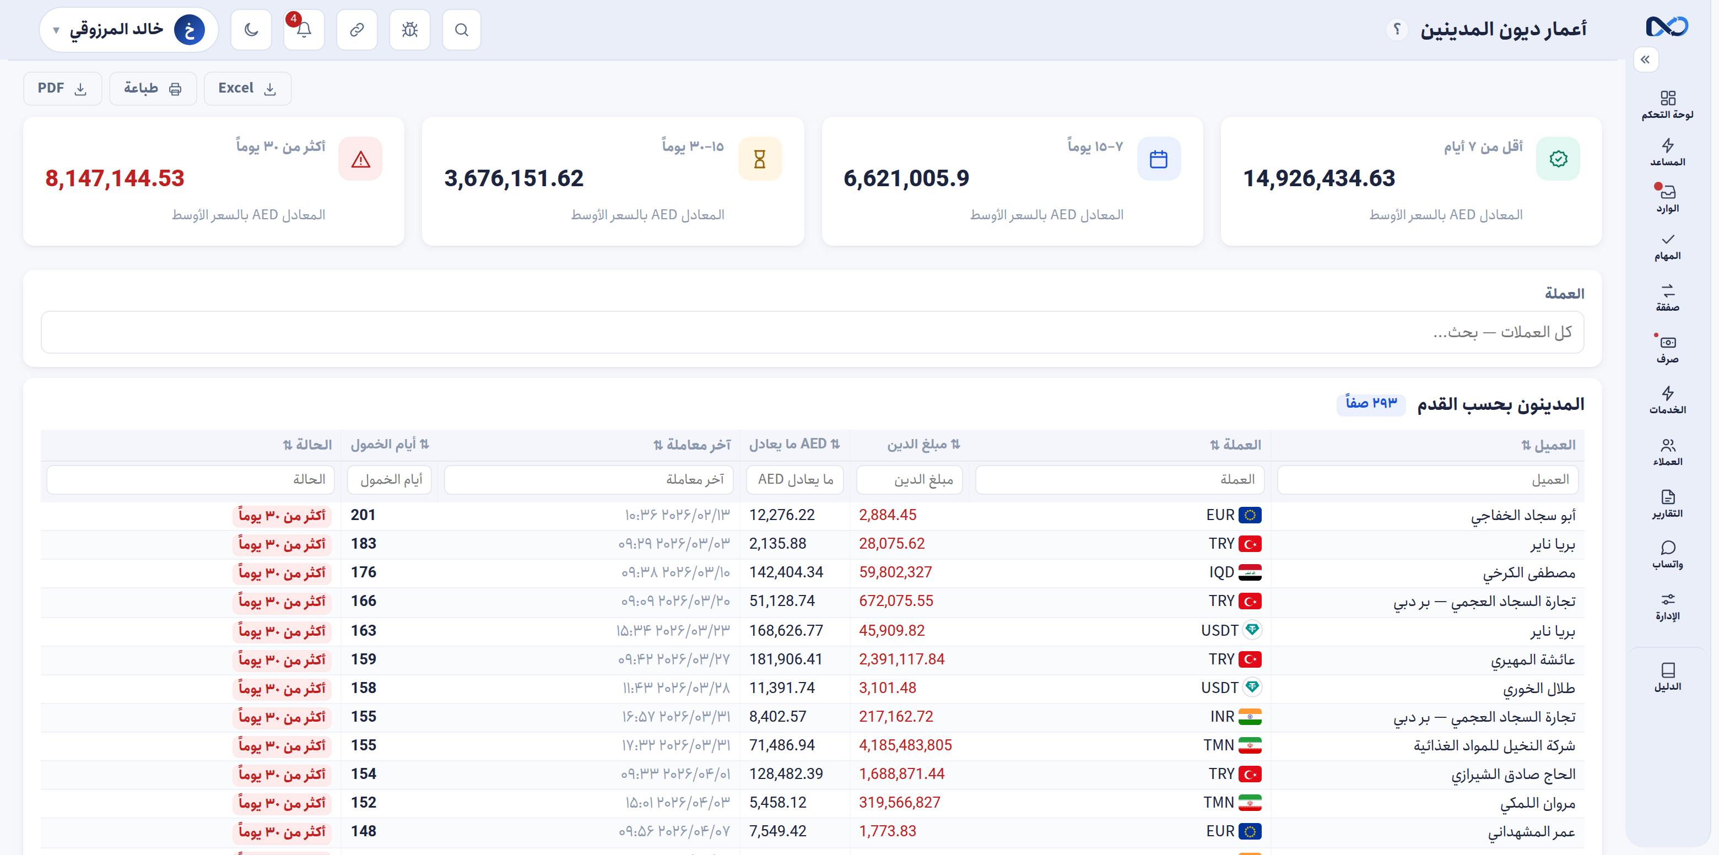Open الخدمات services in sidebar
1719x855 pixels.
click(x=1667, y=401)
